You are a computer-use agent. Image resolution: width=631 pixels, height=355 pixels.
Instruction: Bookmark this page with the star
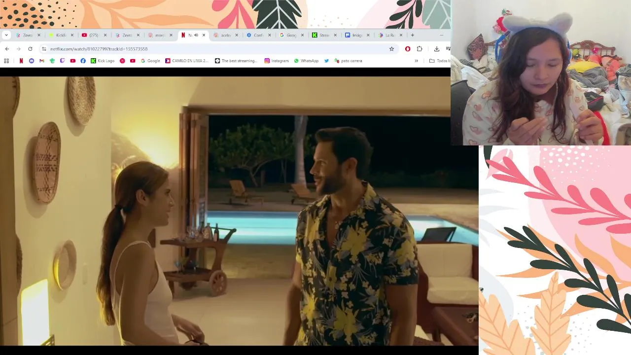point(391,49)
